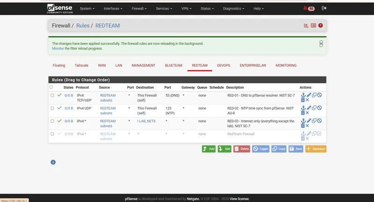The height and width of the screenshot is (202, 374).
Task: Delete the RED-03 rule using its trash icon
Action: click(303, 125)
